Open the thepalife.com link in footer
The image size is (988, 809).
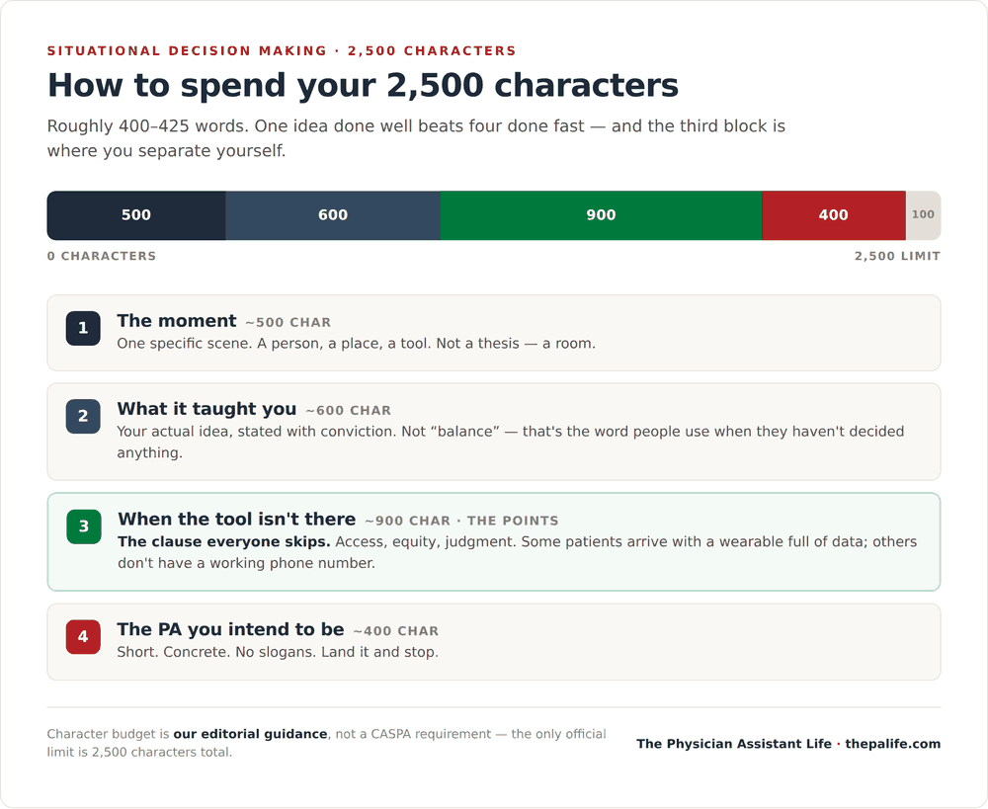click(x=893, y=744)
